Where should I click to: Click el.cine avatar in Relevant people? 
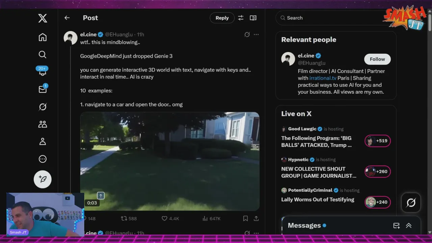(288, 59)
